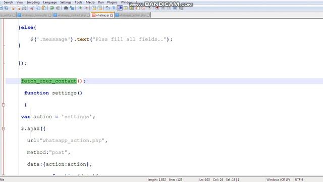Open the Search menu
The width and height of the screenshot is (323, 182).
pos(8,2)
